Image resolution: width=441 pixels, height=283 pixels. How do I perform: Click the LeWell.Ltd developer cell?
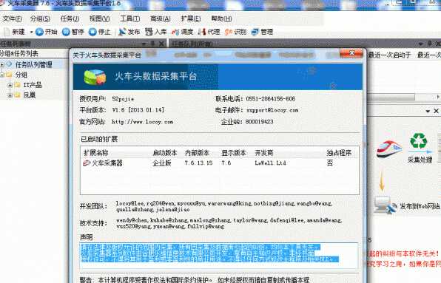pyautogui.click(x=270, y=163)
